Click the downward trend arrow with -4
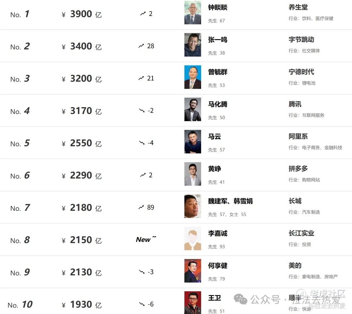 (x=142, y=143)
